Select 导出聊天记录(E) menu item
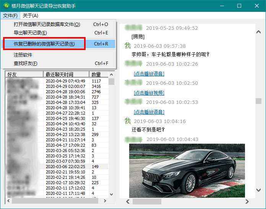The height and width of the screenshot is (209, 266). 59,33
